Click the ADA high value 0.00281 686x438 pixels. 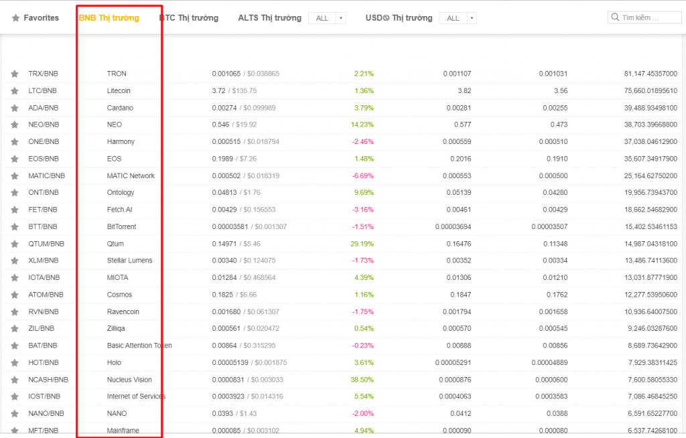point(458,108)
